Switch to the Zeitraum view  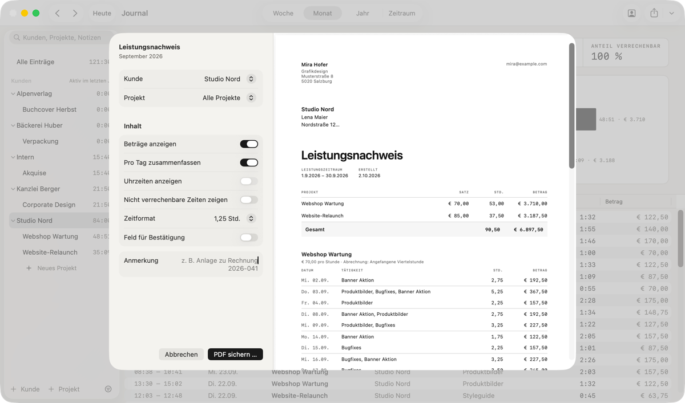402,13
